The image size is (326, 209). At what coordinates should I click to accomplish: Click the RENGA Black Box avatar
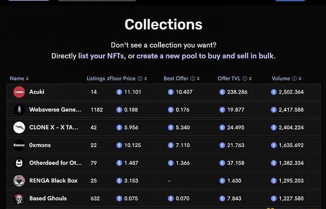coord(19,181)
